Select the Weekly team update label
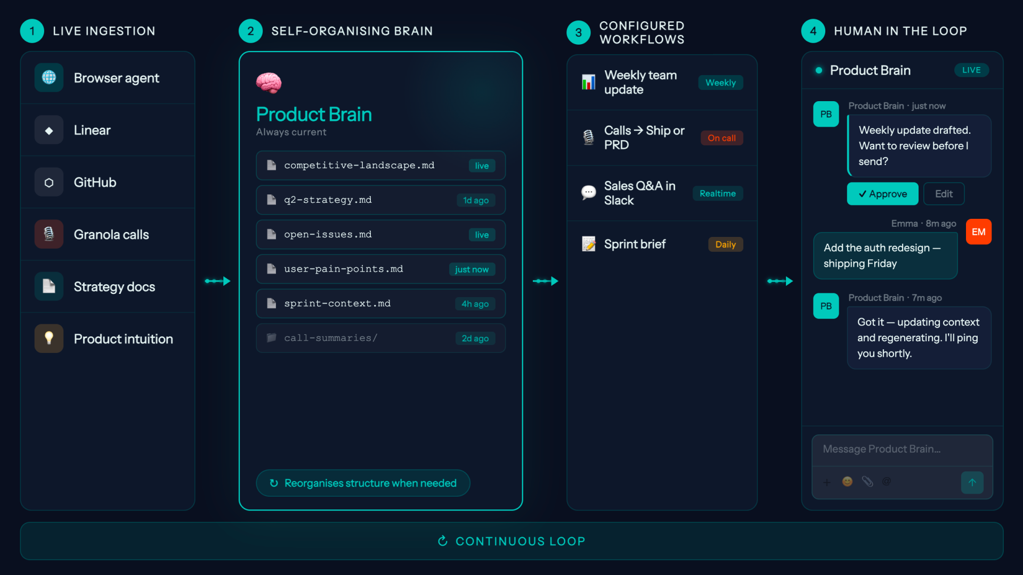The width and height of the screenshot is (1023, 575). (x=640, y=82)
